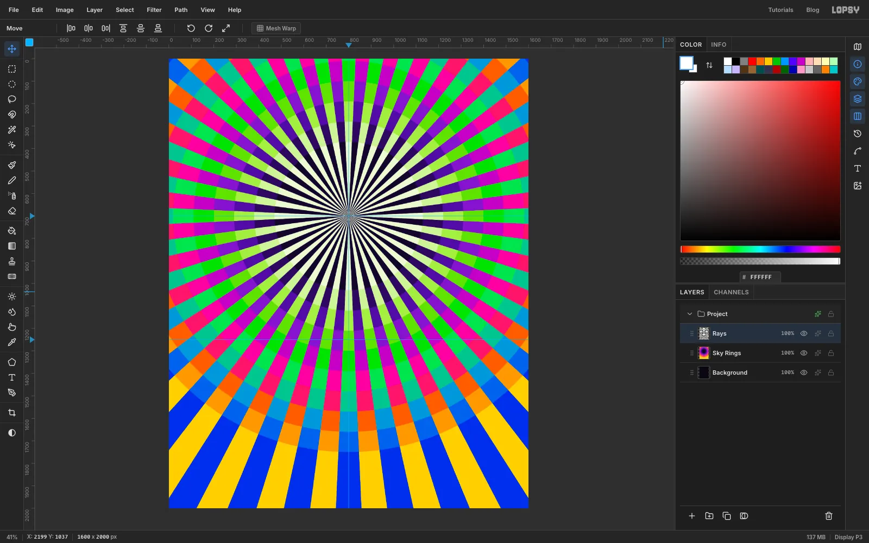Select the Move tool in toolbar
869x543 pixels.
coord(12,49)
